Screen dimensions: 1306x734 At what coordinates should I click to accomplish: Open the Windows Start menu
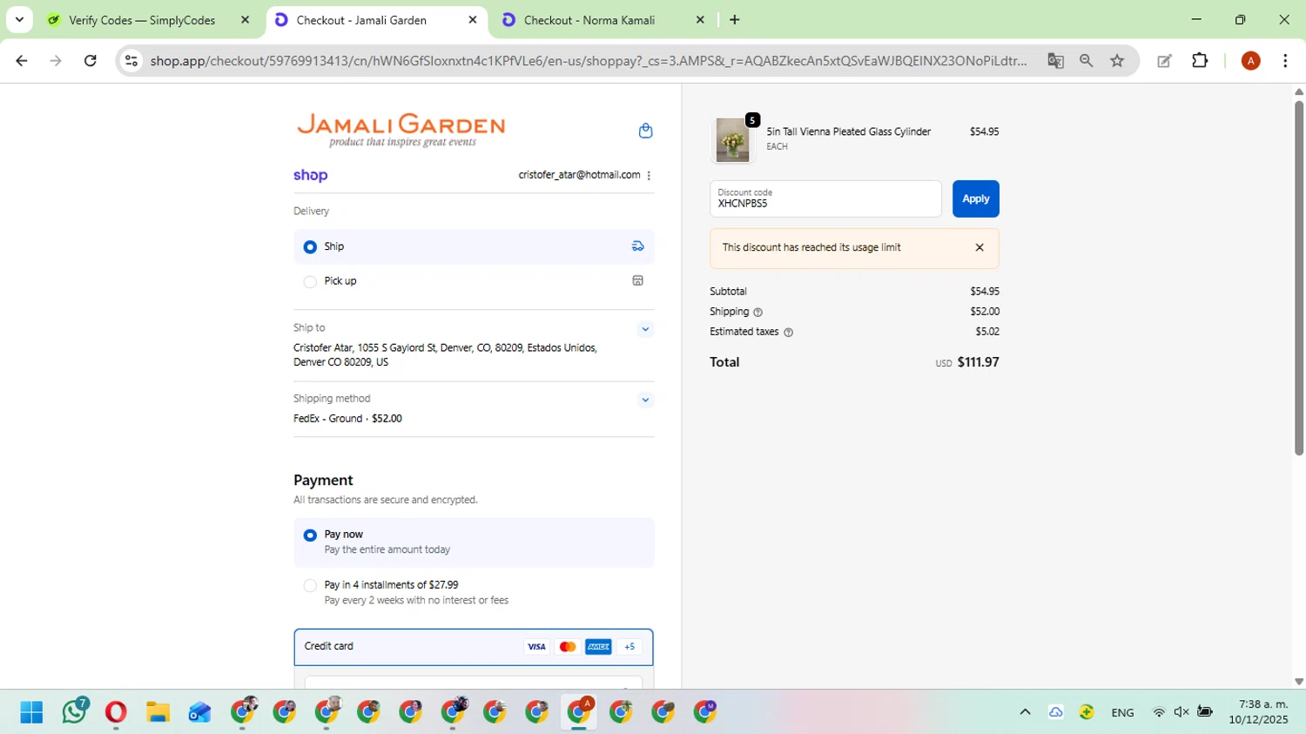tap(31, 712)
